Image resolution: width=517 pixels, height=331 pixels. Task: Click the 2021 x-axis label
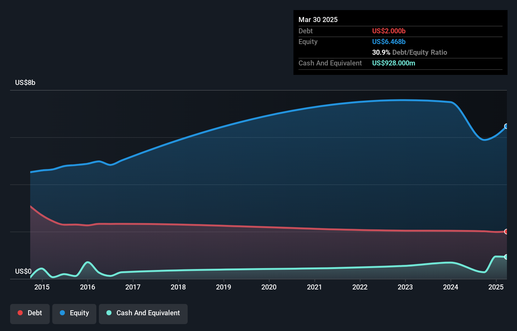(315, 287)
